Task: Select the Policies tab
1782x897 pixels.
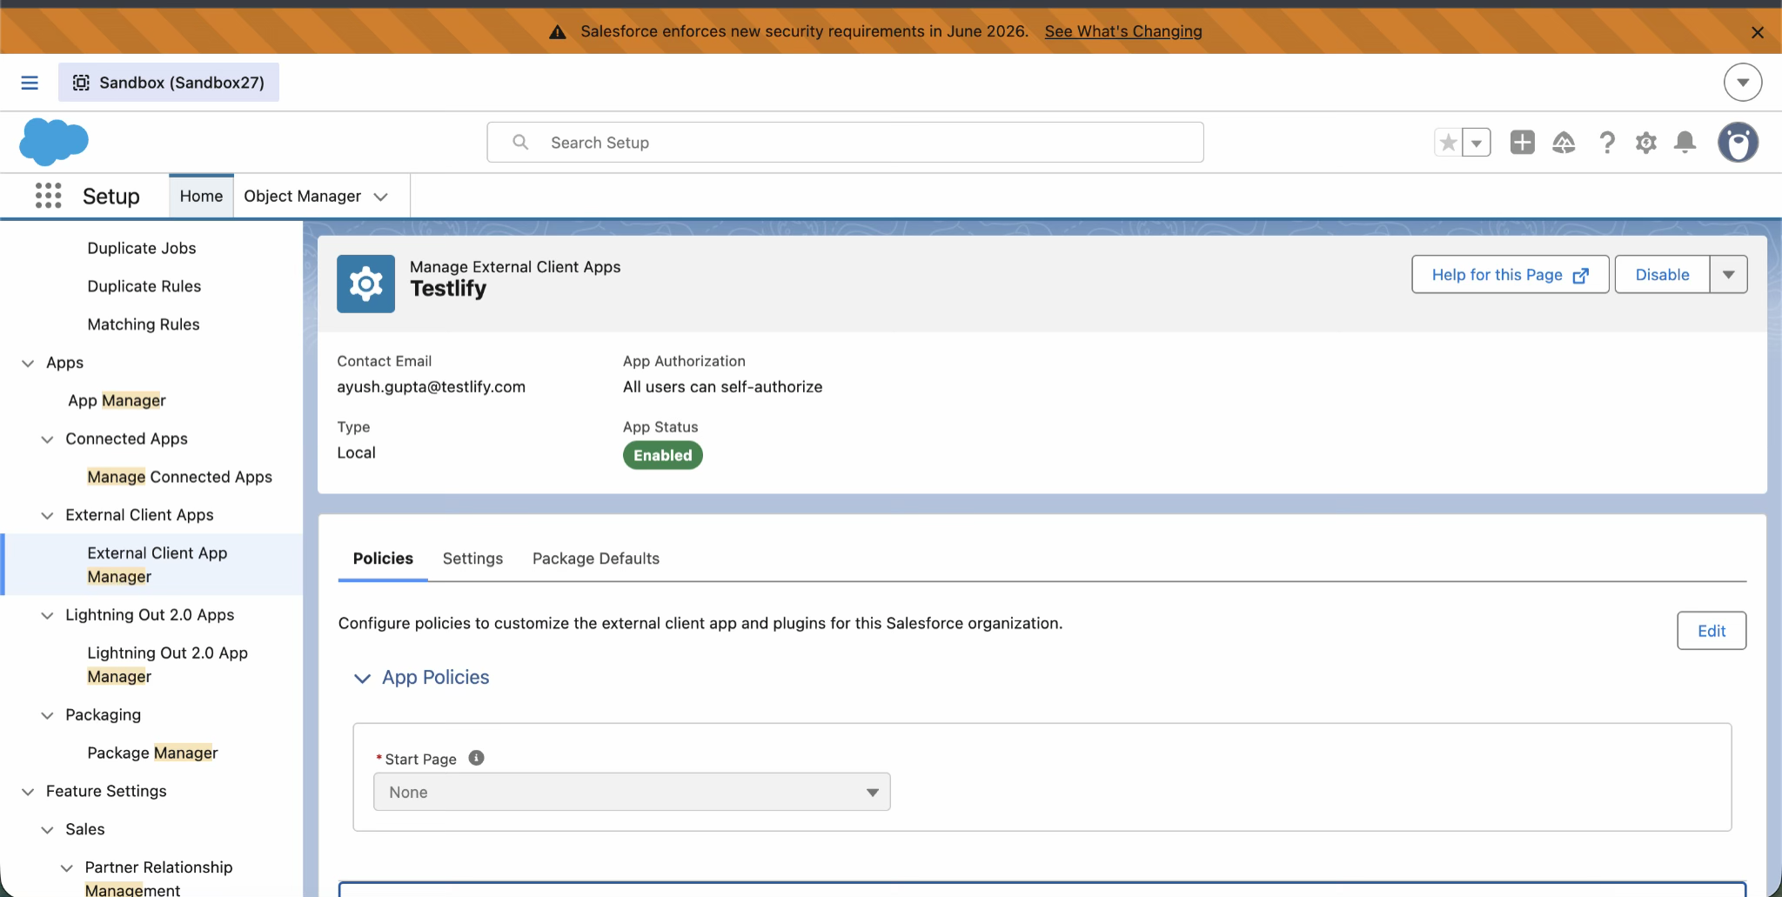Action: point(383,559)
